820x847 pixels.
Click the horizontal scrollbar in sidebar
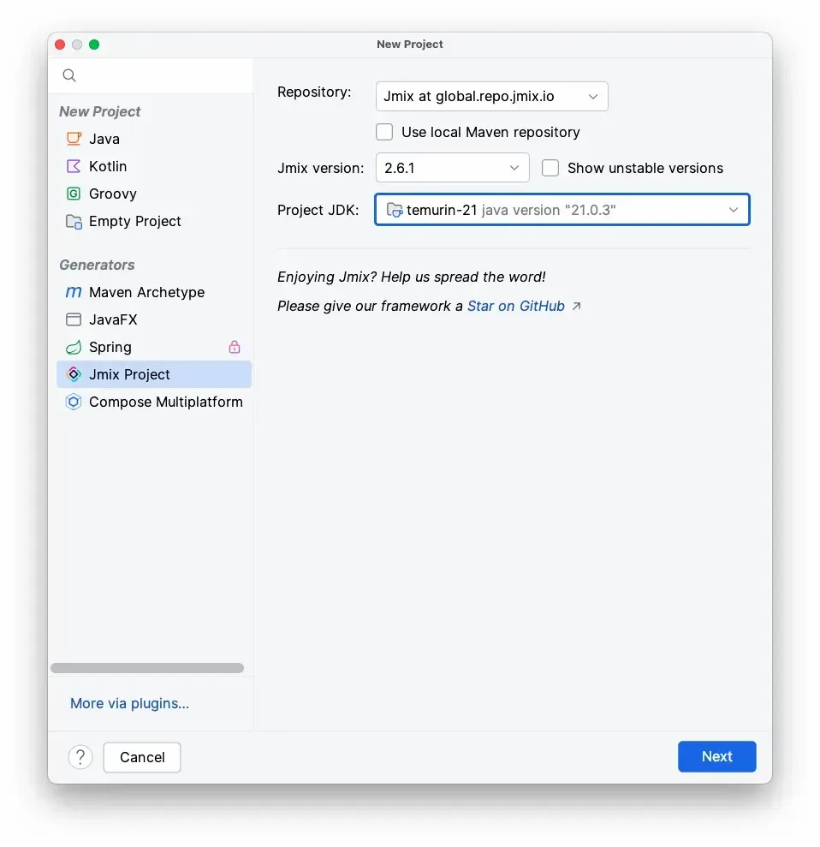point(147,668)
